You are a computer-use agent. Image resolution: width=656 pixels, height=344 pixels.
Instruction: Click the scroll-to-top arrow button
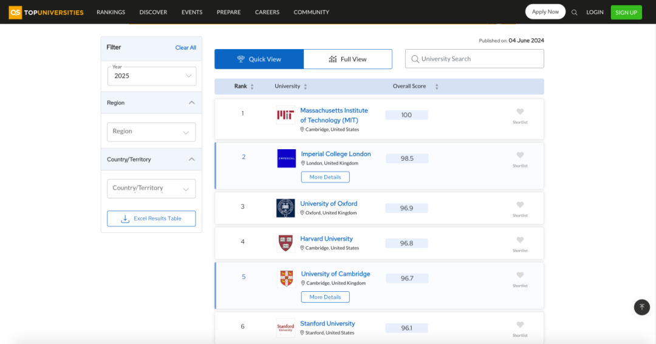(x=642, y=307)
